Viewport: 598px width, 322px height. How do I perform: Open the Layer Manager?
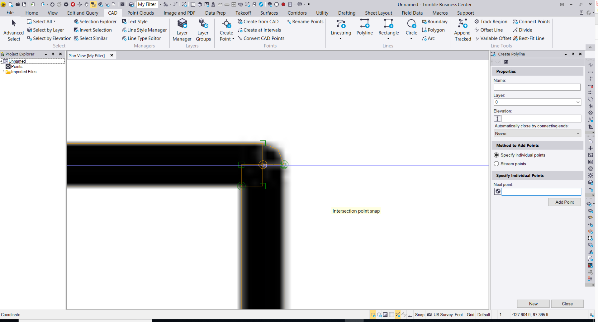tap(182, 24)
